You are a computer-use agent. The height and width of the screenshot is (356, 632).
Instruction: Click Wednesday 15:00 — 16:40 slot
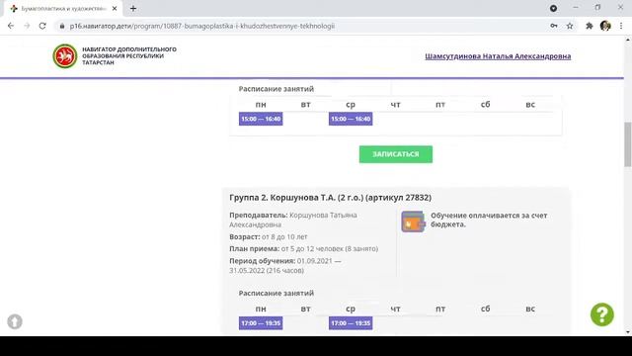351,119
